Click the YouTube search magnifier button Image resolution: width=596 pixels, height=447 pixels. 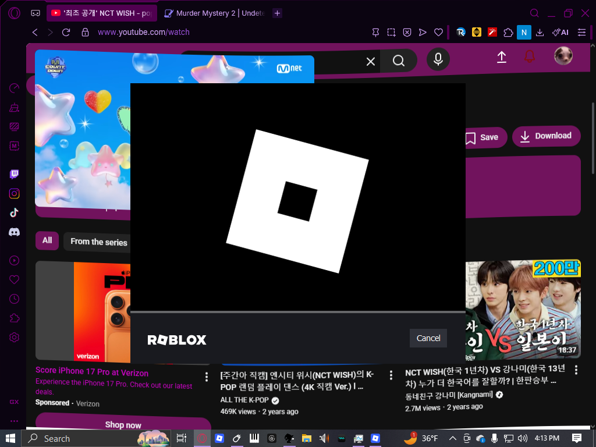point(399,61)
